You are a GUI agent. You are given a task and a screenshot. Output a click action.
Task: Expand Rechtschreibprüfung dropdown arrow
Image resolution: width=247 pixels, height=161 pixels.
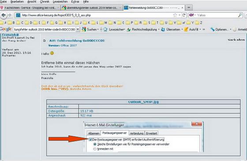point(159,29)
